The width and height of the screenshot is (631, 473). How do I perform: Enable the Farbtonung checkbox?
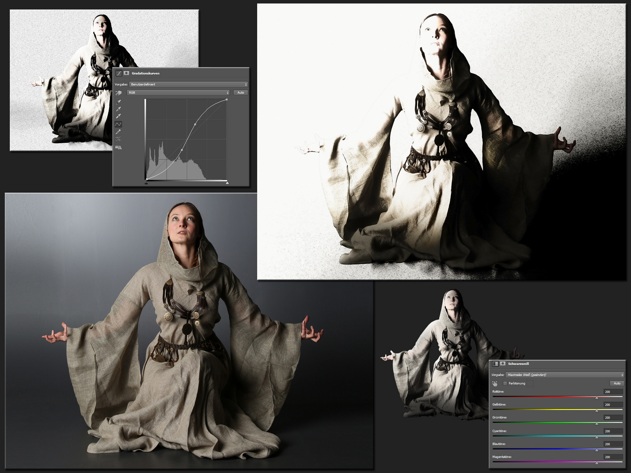tap(505, 383)
